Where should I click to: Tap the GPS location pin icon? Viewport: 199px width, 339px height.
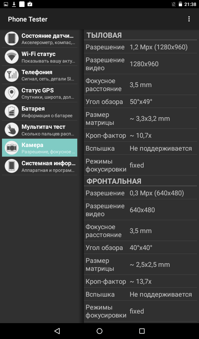12,93
